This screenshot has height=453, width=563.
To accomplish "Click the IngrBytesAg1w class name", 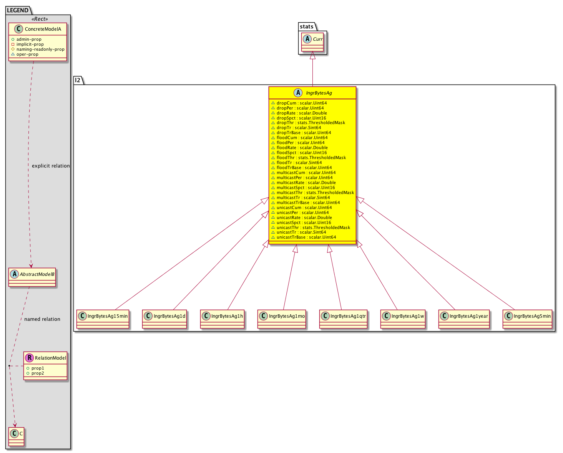I will (407, 316).
